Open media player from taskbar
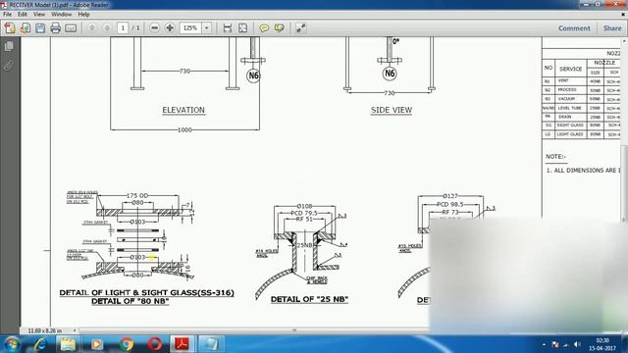 click(96, 344)
